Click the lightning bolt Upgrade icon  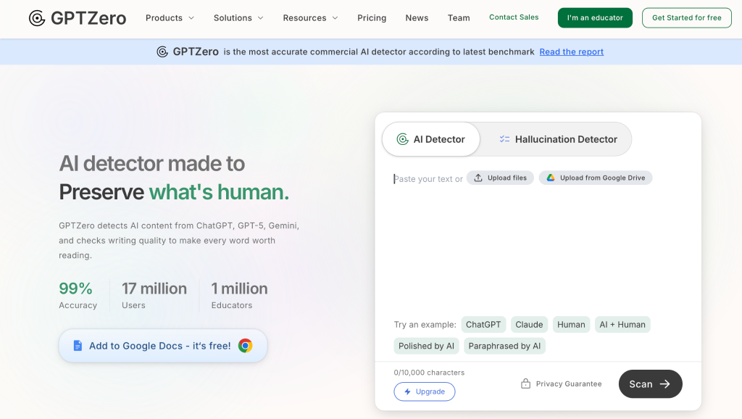coord(408,391)
